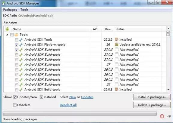Image resolution: width=173 pixels, height=123 pixels.
Task: Uncheck Android SDK Platform-tools checkbox
Action: [17, 45]
